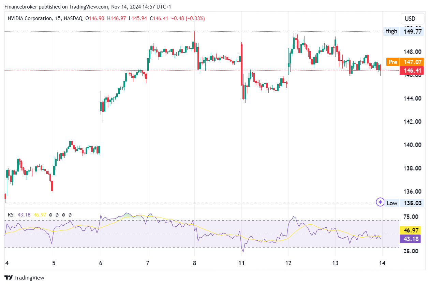Click the date 12 on the time axis
The height and width of the screenshot is (285, 430).
pos(288,263)
